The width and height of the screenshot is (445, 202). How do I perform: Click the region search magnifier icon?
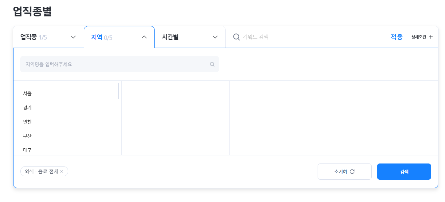click(x=212, y=64)
